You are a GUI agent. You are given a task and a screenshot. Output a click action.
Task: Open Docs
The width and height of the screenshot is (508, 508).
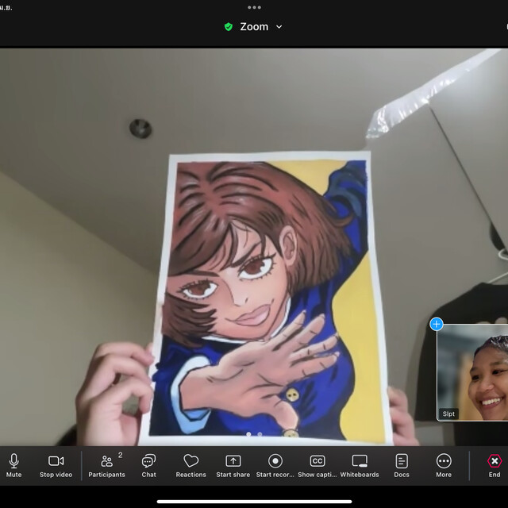[402, 466]
